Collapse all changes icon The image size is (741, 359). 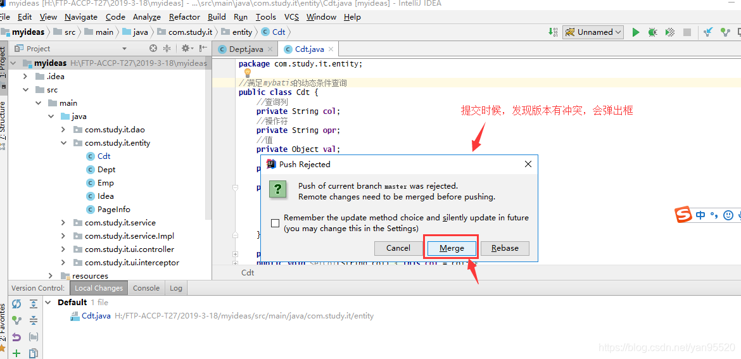point(33,320)
